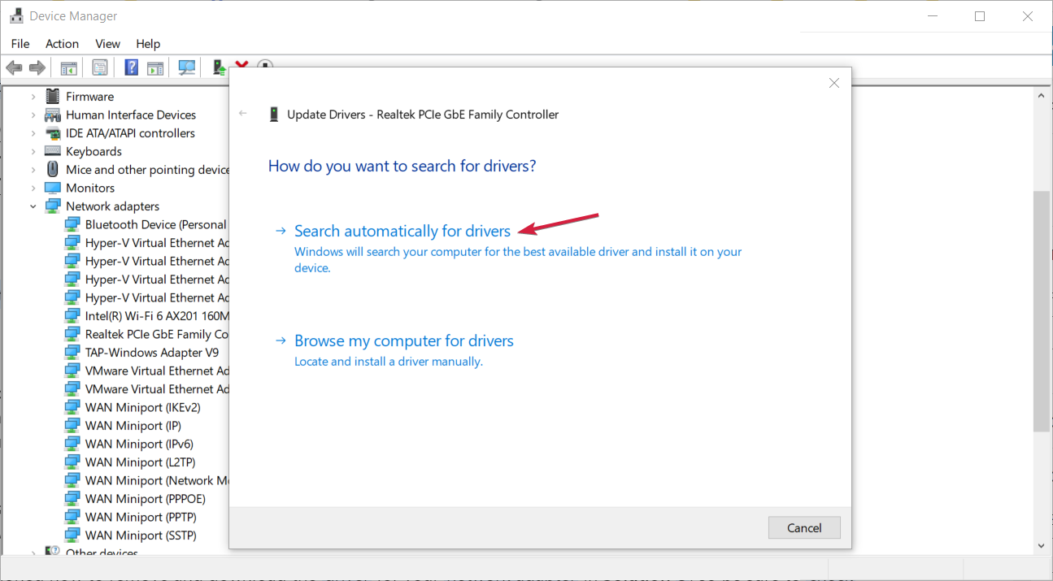
Task: Click the Bluetooth Device adapter icon
Action: coord(72,224)
